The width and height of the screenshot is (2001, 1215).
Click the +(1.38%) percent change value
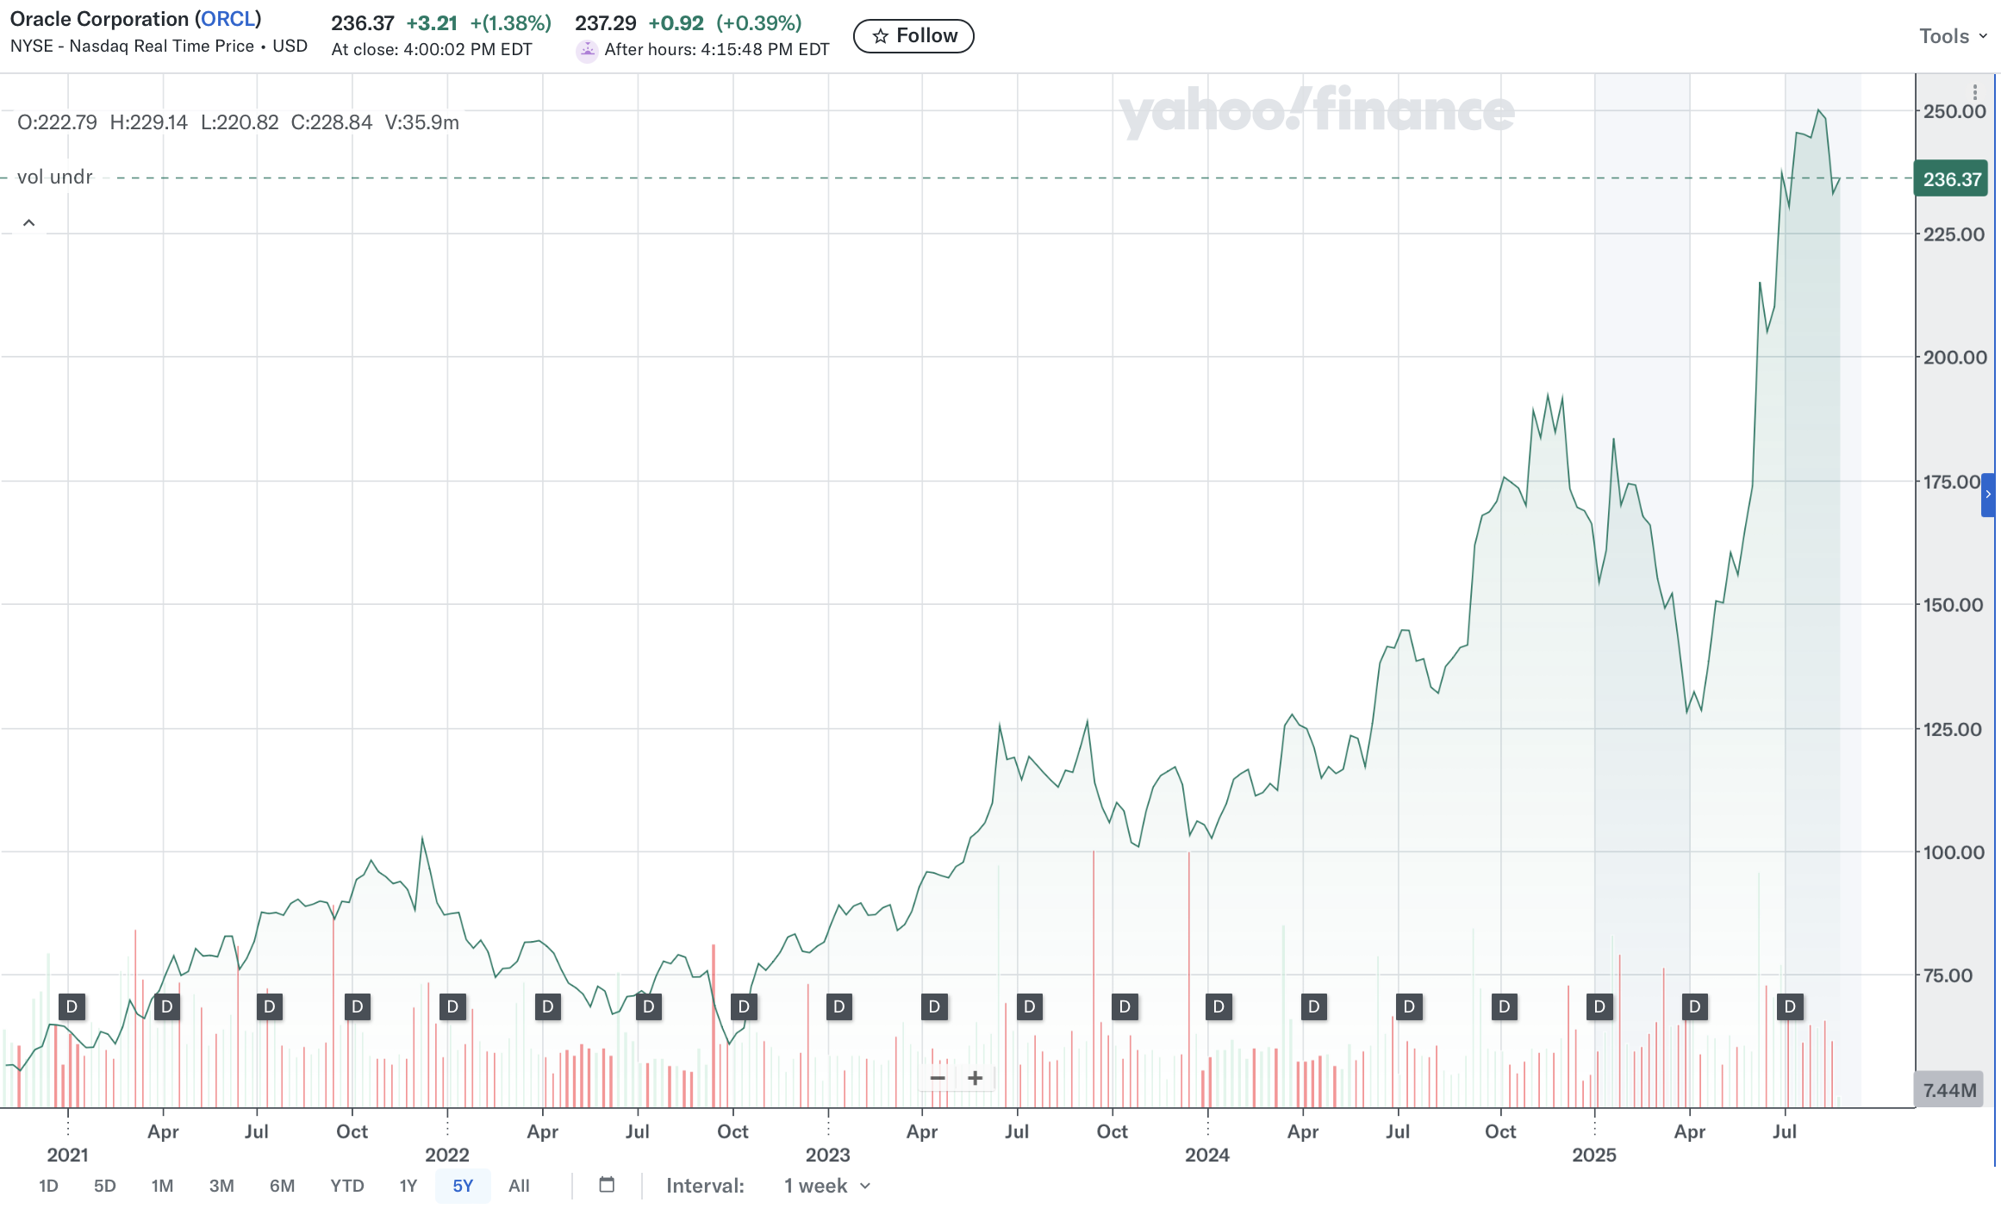tap(511, 23)
